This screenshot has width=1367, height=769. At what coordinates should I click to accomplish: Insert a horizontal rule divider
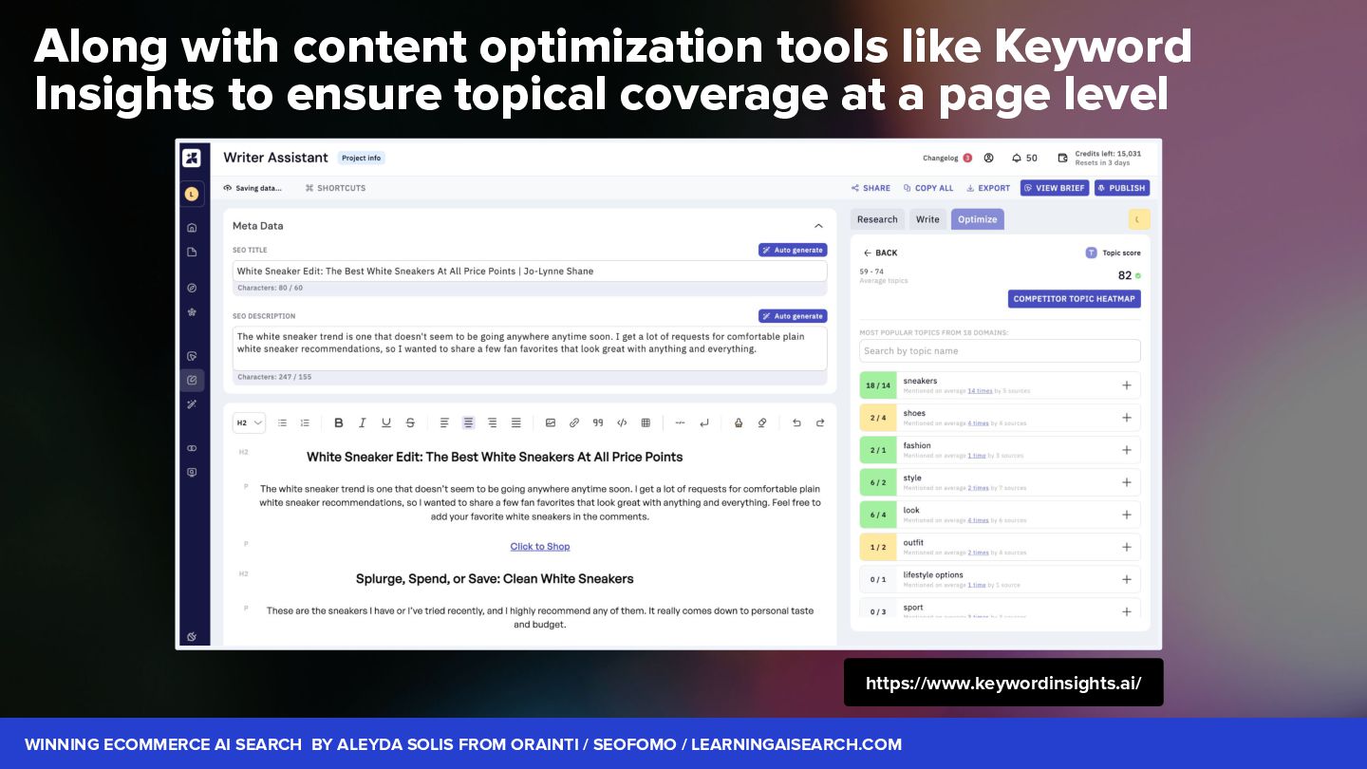click(680, 422)
